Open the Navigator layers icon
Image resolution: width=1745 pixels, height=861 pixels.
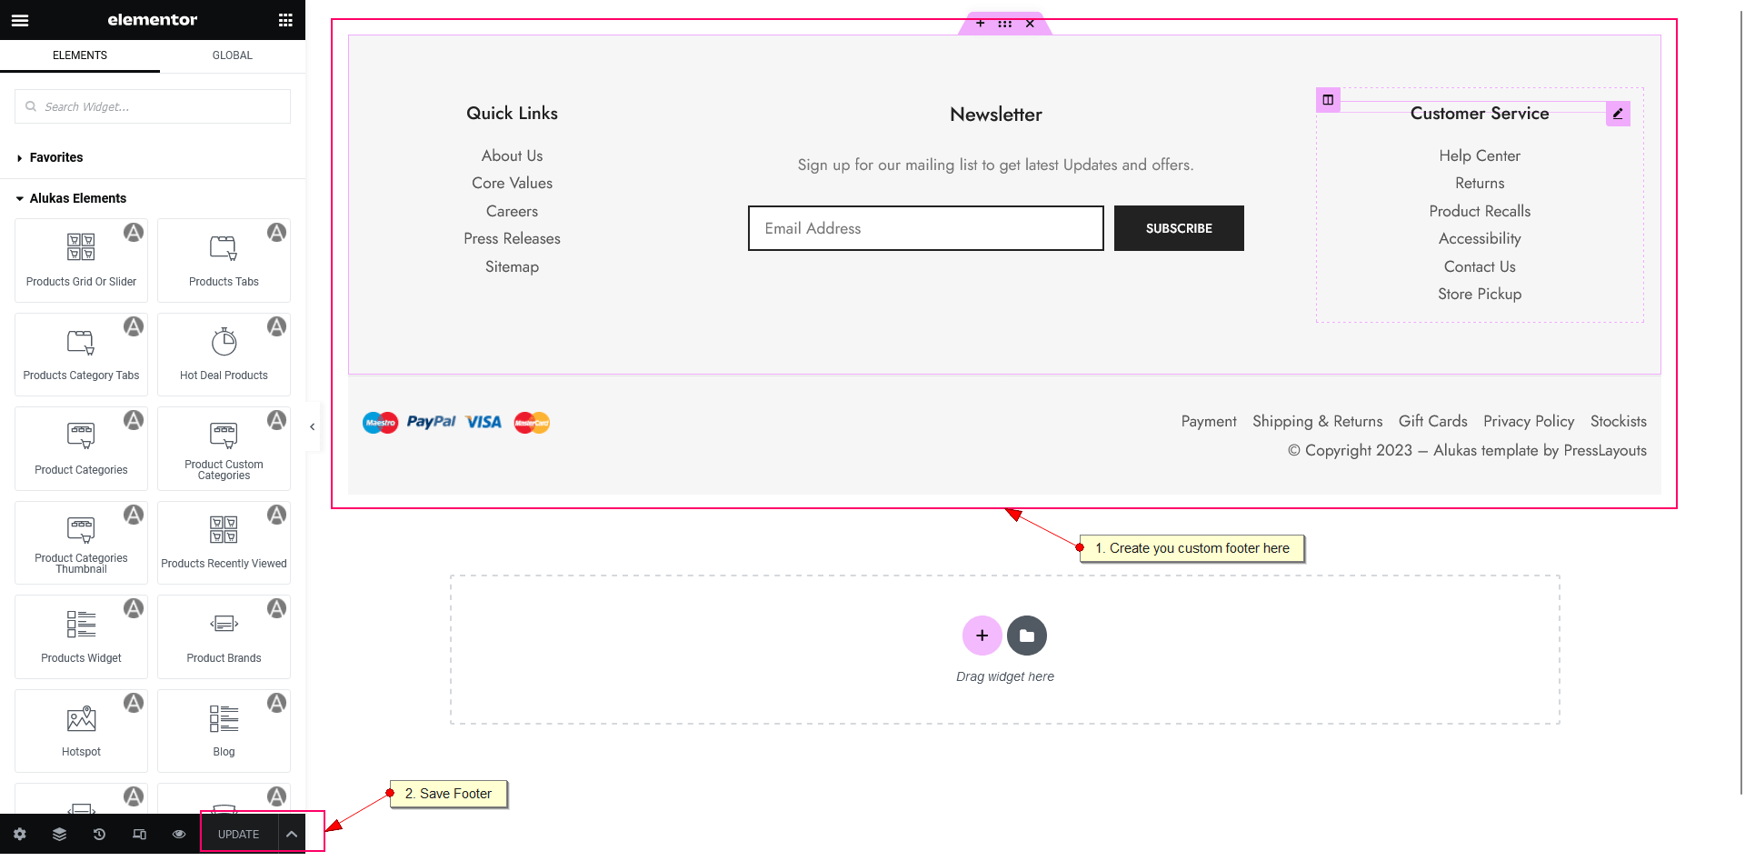(60, 834)
